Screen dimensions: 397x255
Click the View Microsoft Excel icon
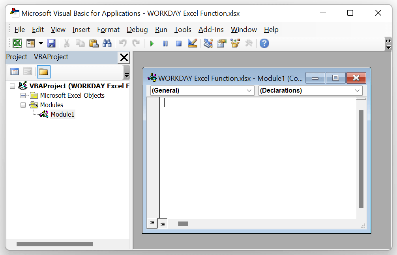point(17,43)
